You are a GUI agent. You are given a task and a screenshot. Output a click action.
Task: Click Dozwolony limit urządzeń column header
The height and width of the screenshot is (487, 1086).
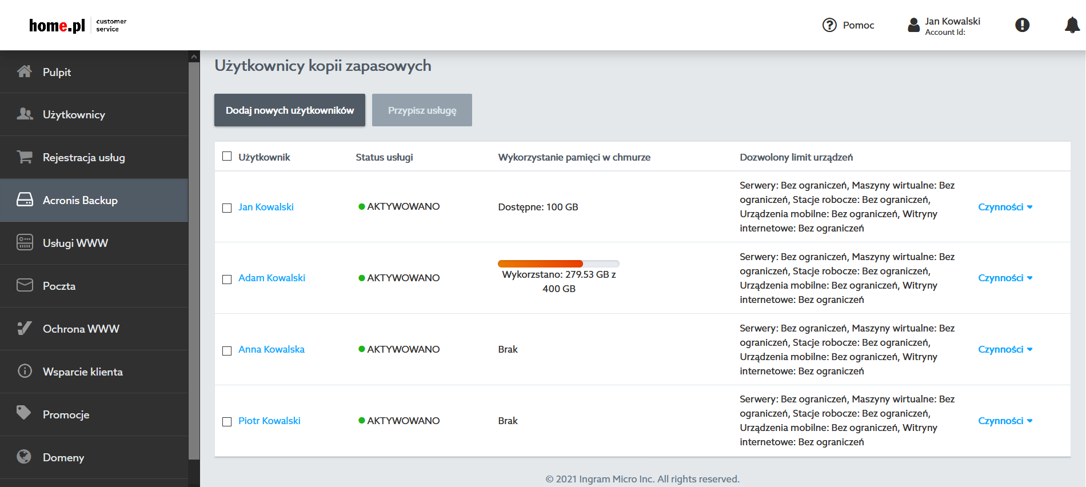tap(796, 157)
